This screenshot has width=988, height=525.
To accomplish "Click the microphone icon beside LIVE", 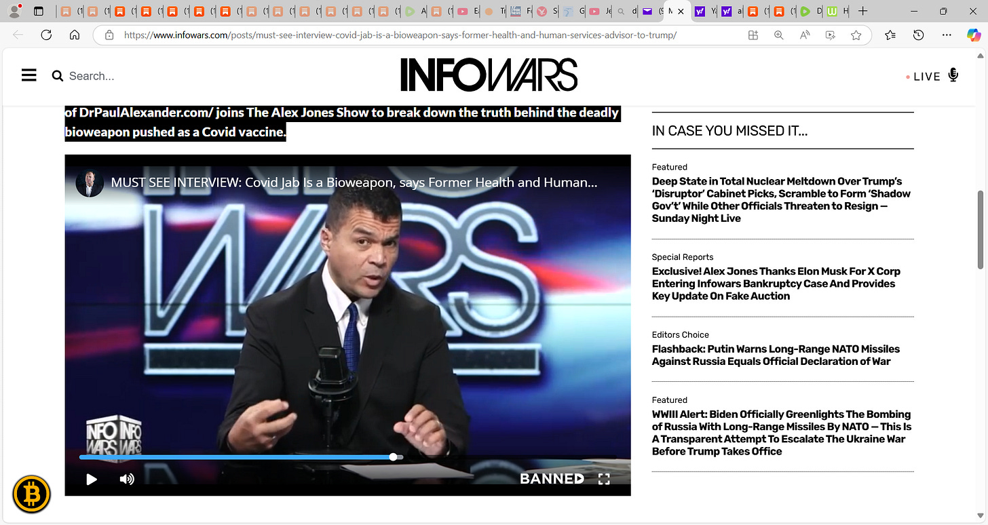I will pos(953,75).
